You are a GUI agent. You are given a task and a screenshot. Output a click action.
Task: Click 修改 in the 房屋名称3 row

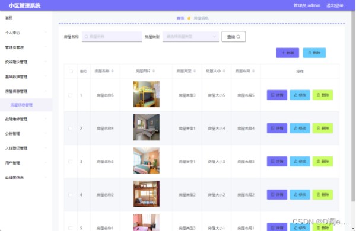pyautogui.click(x=300, y=162)
